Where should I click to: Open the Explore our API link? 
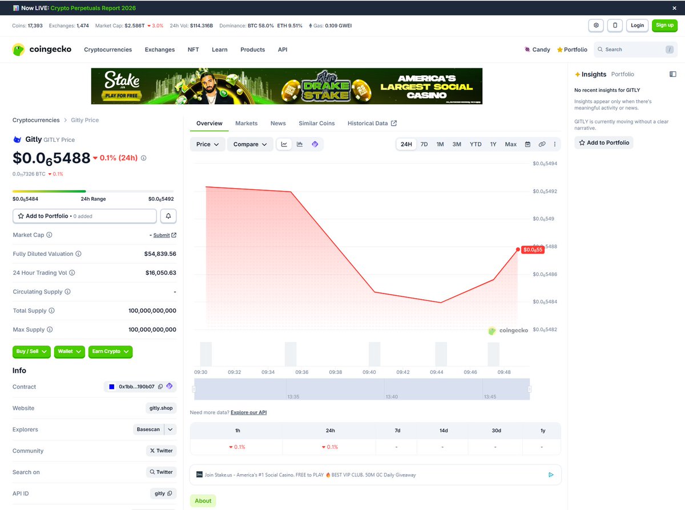pos(248,412)
